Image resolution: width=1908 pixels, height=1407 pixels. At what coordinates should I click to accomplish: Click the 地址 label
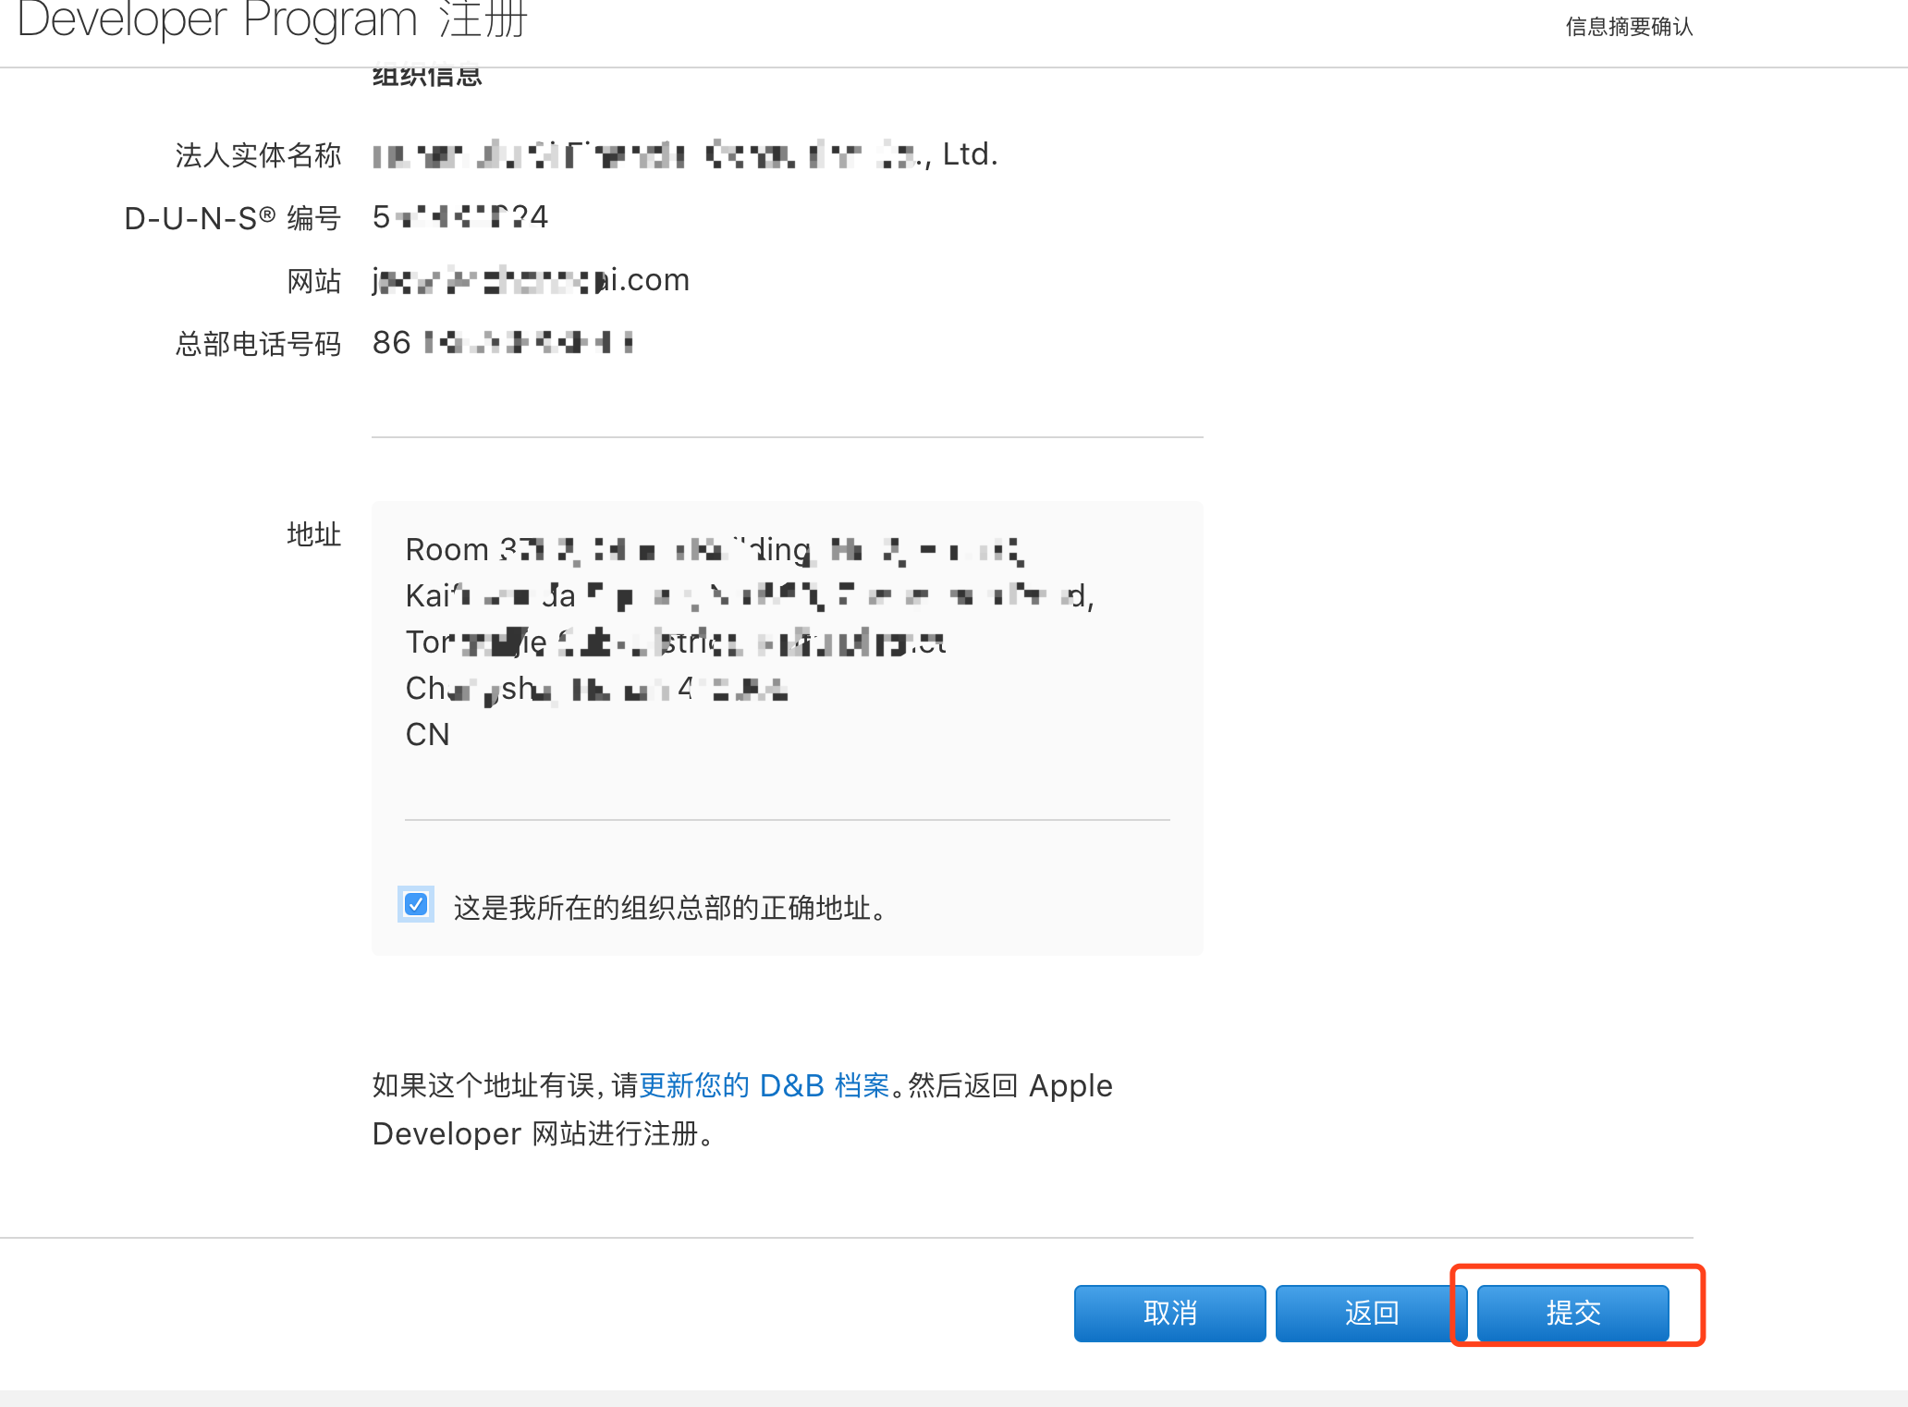[x=314, y=534]
